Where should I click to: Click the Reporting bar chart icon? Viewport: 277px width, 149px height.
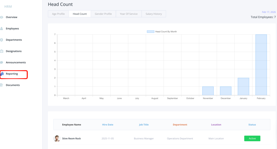[x=2, y=74]
